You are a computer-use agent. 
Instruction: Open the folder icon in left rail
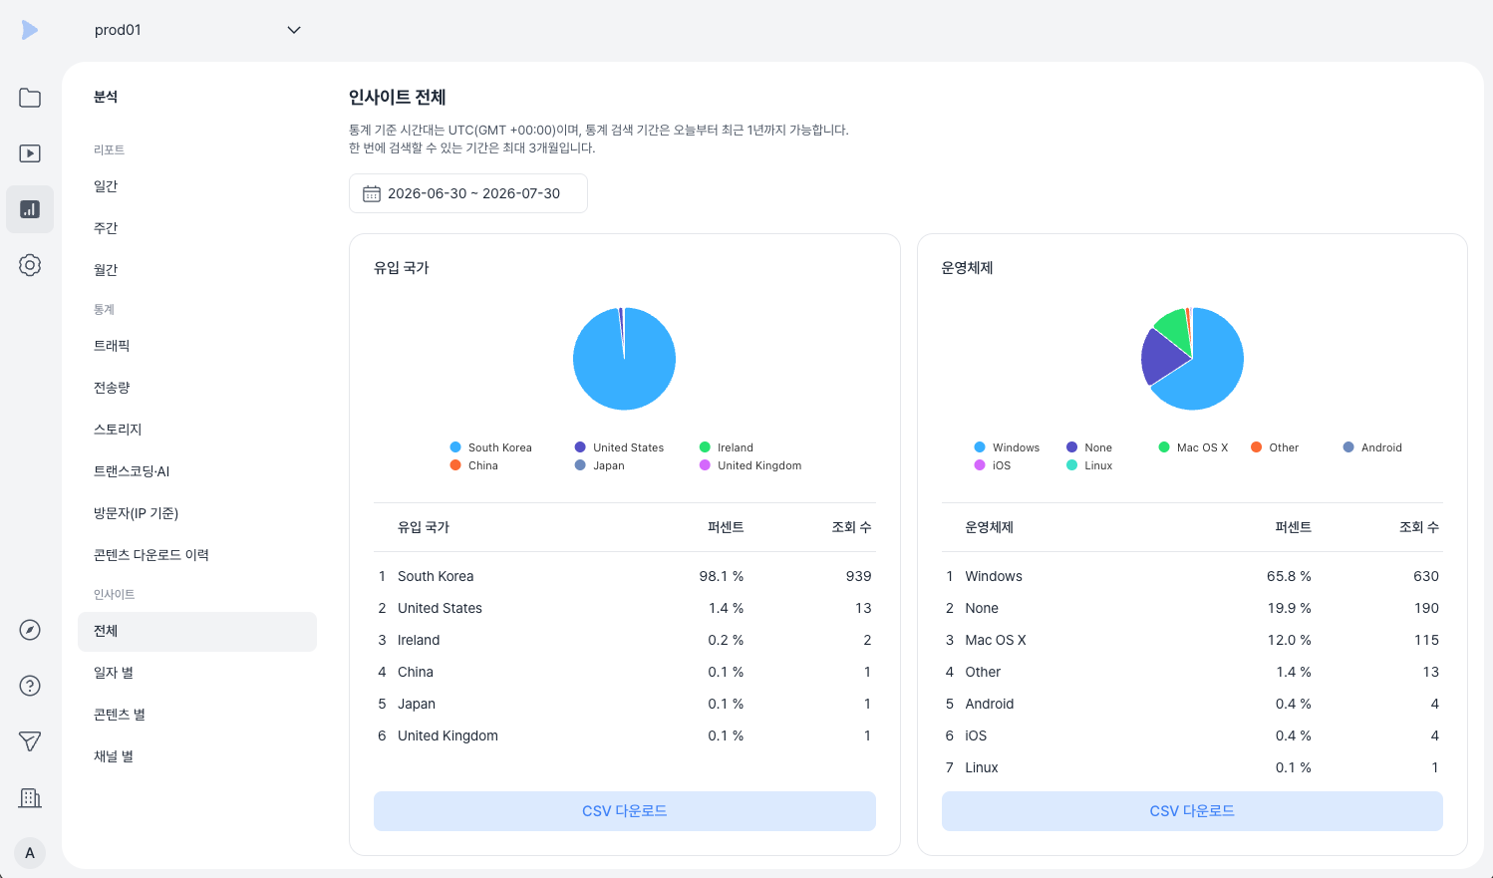click(30, 98)
